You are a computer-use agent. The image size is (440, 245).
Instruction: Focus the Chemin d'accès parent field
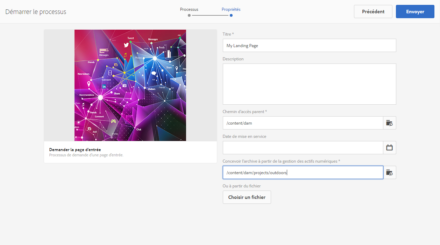coord(303,123)
